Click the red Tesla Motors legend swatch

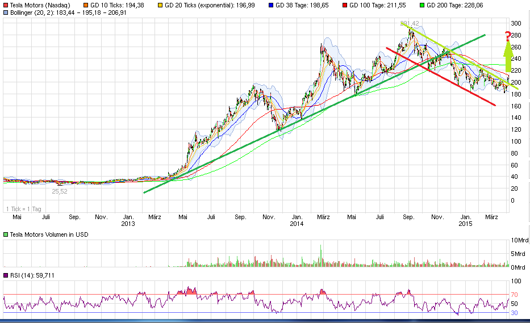pos(6,6)
